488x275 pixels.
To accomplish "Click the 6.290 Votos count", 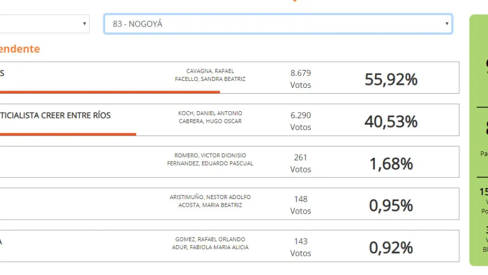I will (x=300, y=121).
